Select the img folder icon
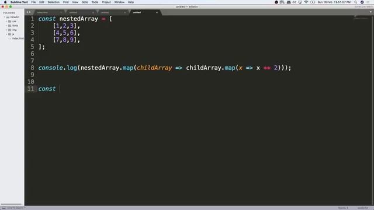This screenshot has height=210, width=374. tap(10, 30)
